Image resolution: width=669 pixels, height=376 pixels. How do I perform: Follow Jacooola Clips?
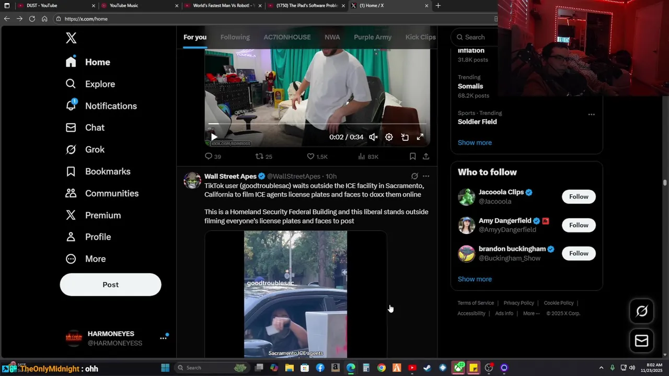coord(579,197)
